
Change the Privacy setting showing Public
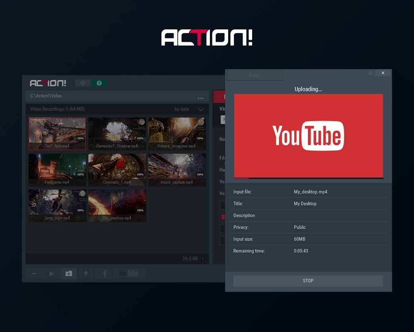pyautogui.click(x=300, y=227)
